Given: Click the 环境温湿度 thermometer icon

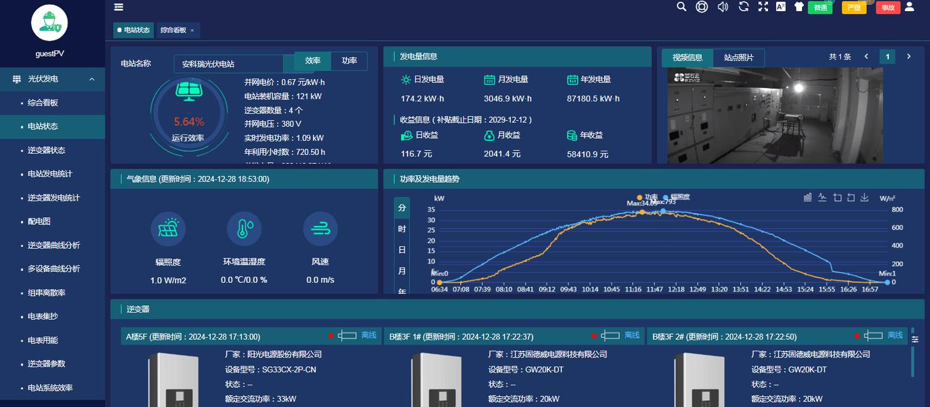Looking at the screenshot, I should coord(244,229).
